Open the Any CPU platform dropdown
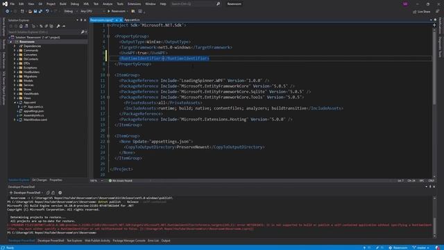 92,11
